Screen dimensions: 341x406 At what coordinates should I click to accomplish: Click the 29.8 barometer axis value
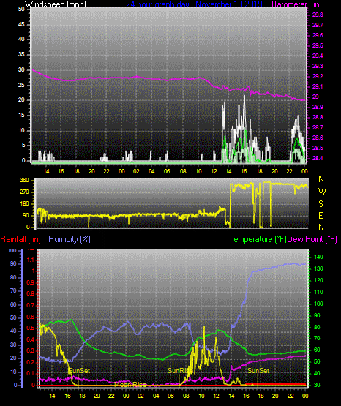pos(318,15)
